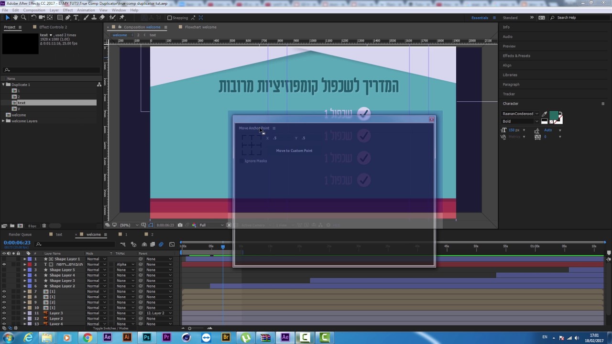Screen dimensions: 612x344
Task: Select the Essentials workspace
Action: 480,18
